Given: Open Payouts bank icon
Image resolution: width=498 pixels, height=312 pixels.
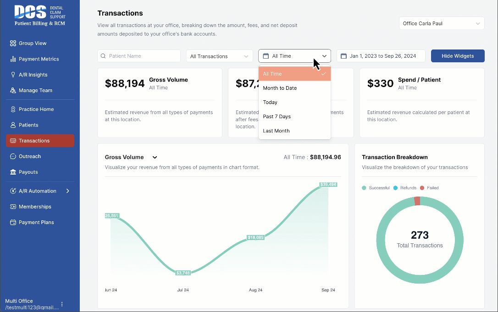Looking at the screenshot, I should [x=13, y=172].
